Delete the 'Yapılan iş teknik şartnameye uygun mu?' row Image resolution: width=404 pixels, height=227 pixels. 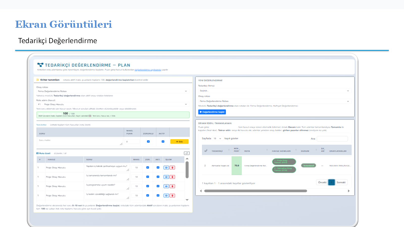pos(172,167)
